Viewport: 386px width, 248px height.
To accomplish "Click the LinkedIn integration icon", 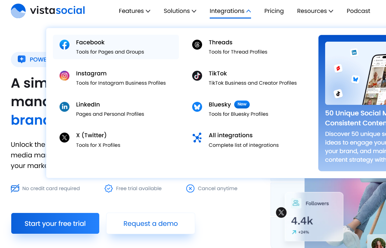I will pos(64,107).
